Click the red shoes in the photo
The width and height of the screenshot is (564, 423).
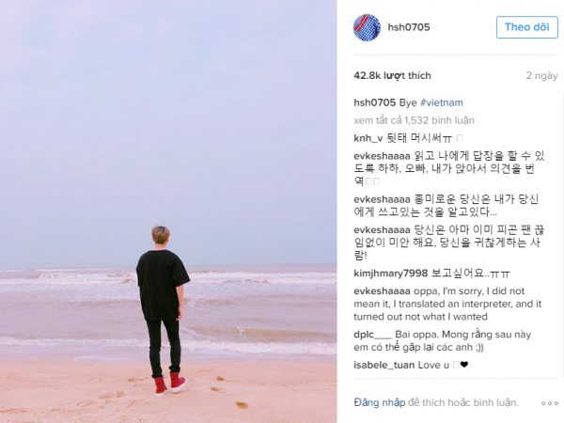click(169, 384)
